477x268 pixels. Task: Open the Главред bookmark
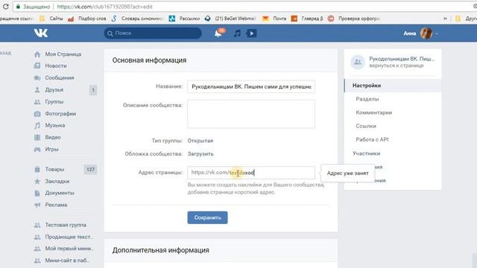point(307,19)
